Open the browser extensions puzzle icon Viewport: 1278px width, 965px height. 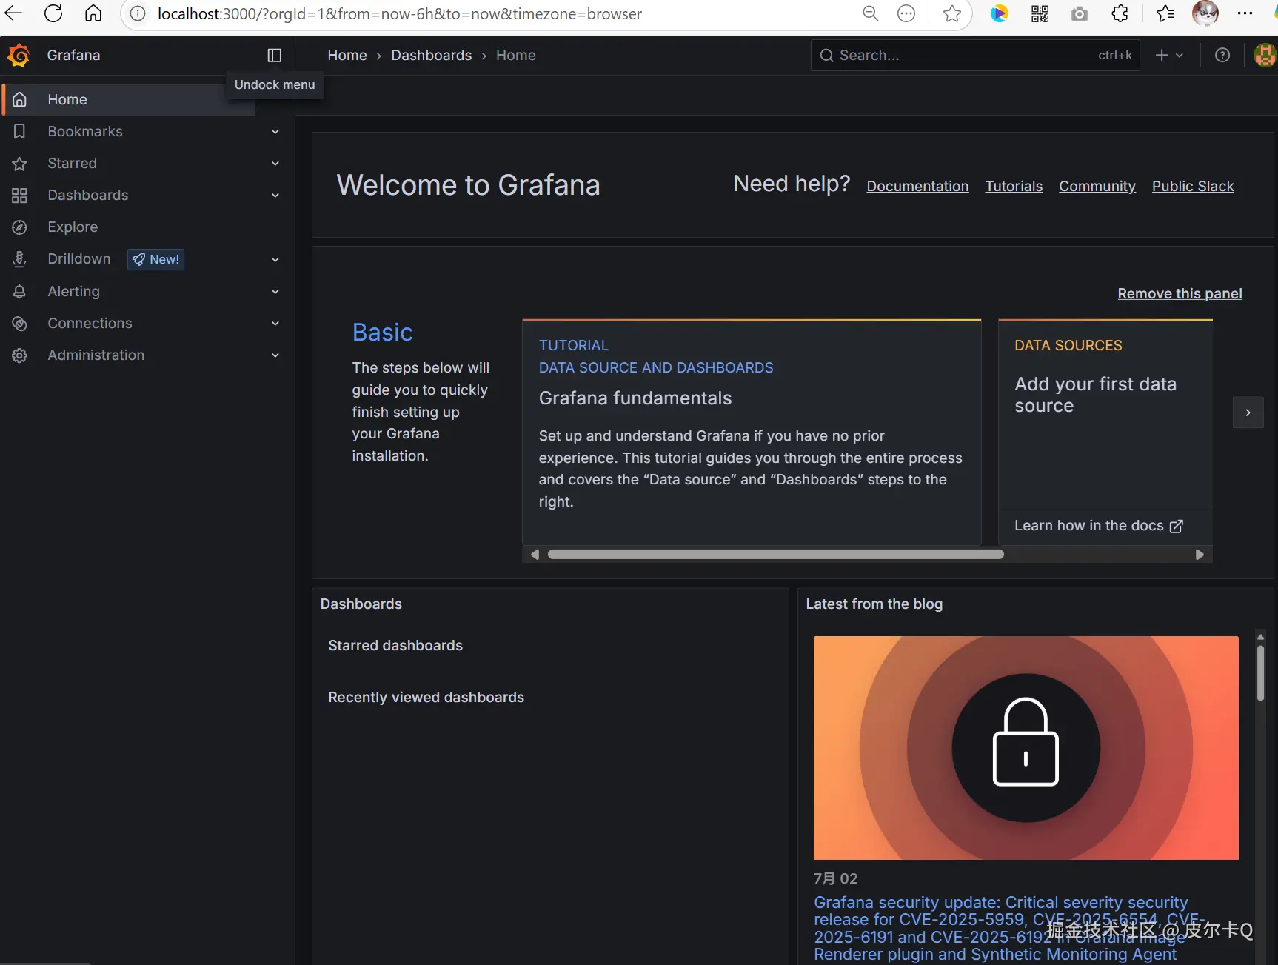1120,13
